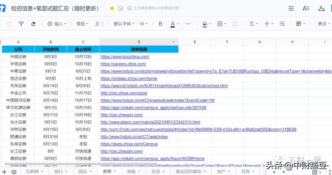The height and width of the screenshot is (175, 332).
Task: Switch to the 基金信托期货 sheet tab
Action: [x=191, y=171]
